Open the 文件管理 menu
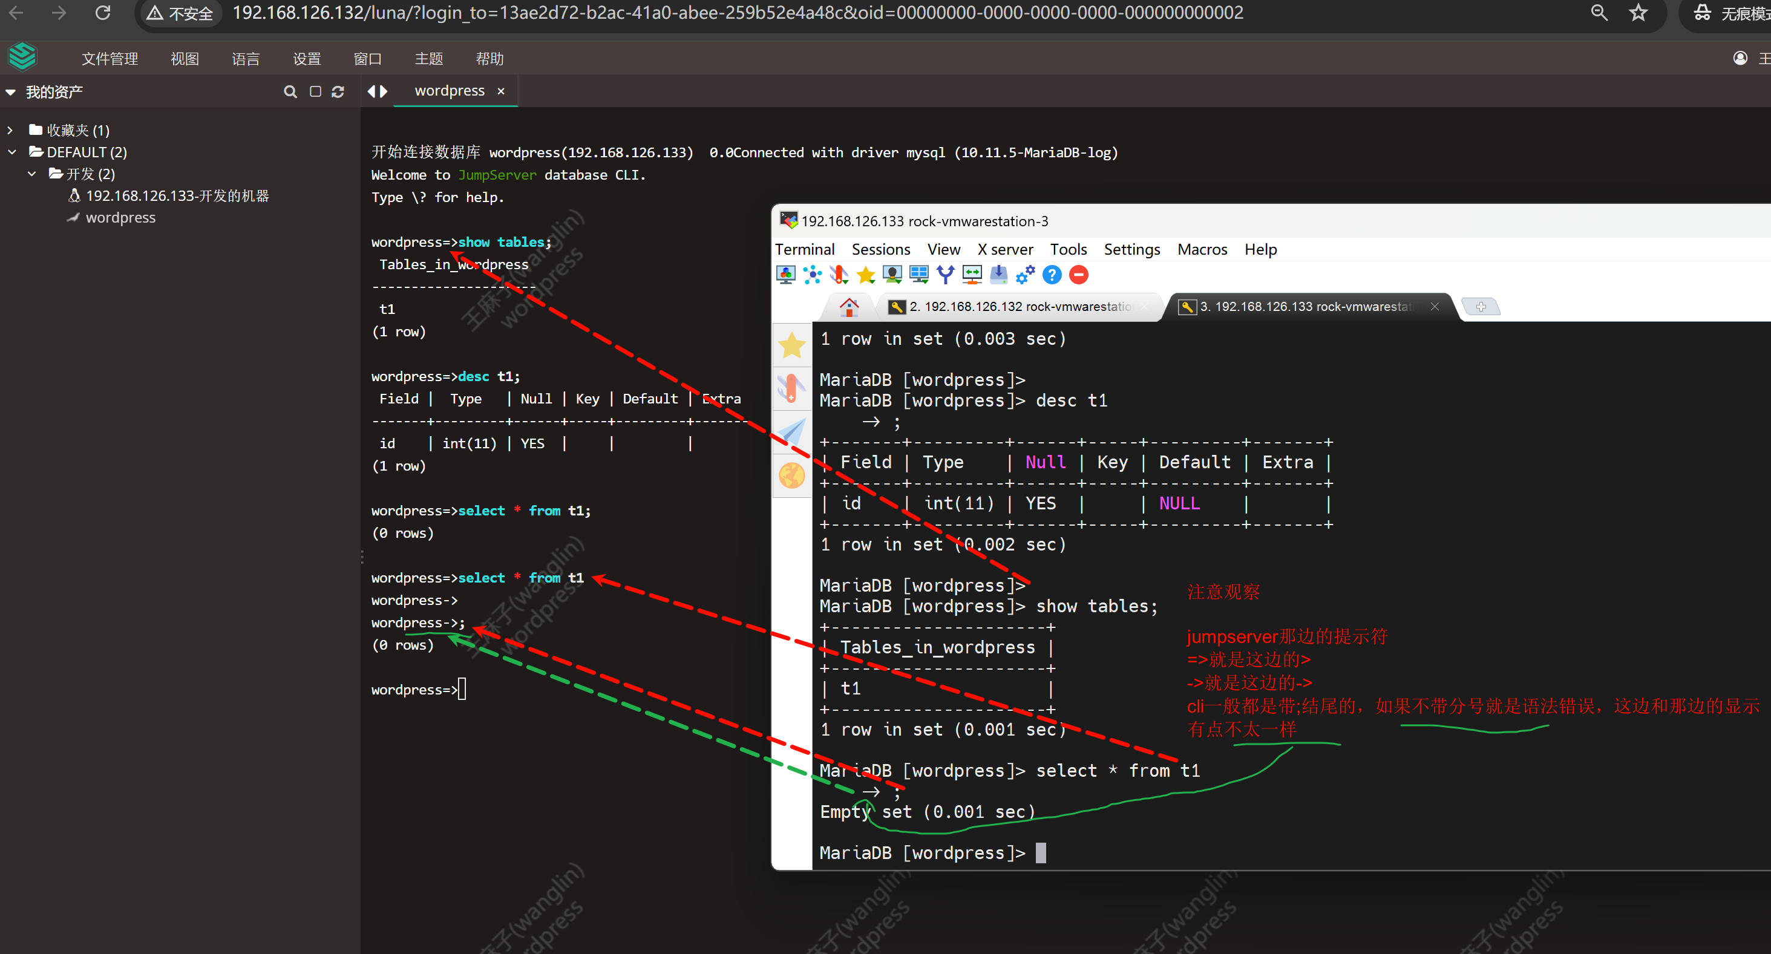1771x954 pixels. click(110, 59)
